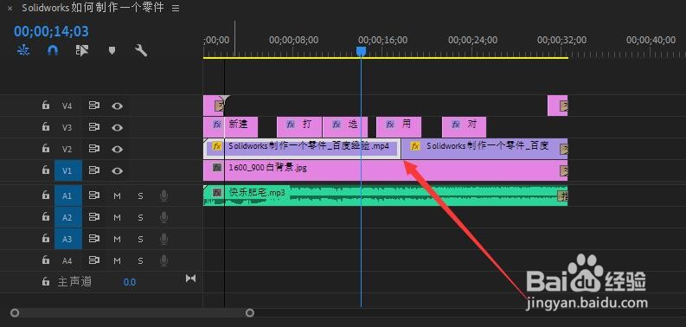Click the timeline zoom scrollbar bar
The image size is (686, 327).
132,313
